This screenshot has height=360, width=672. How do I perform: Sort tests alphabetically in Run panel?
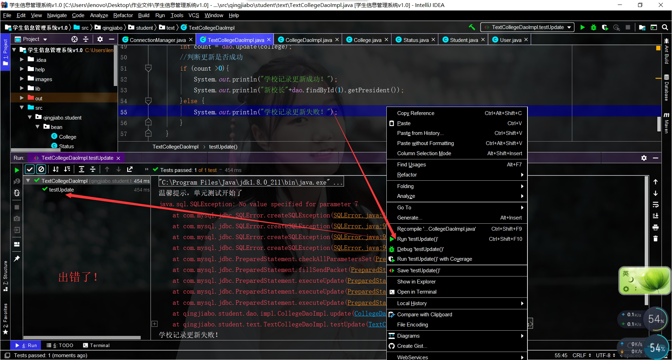pos(56,170)
